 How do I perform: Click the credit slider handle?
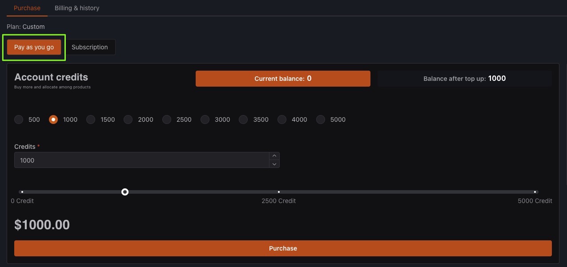pyautogui.click(x=125, y=192)
